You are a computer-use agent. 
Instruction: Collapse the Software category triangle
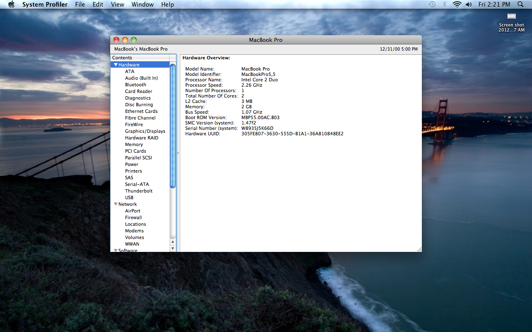point(116,250)
